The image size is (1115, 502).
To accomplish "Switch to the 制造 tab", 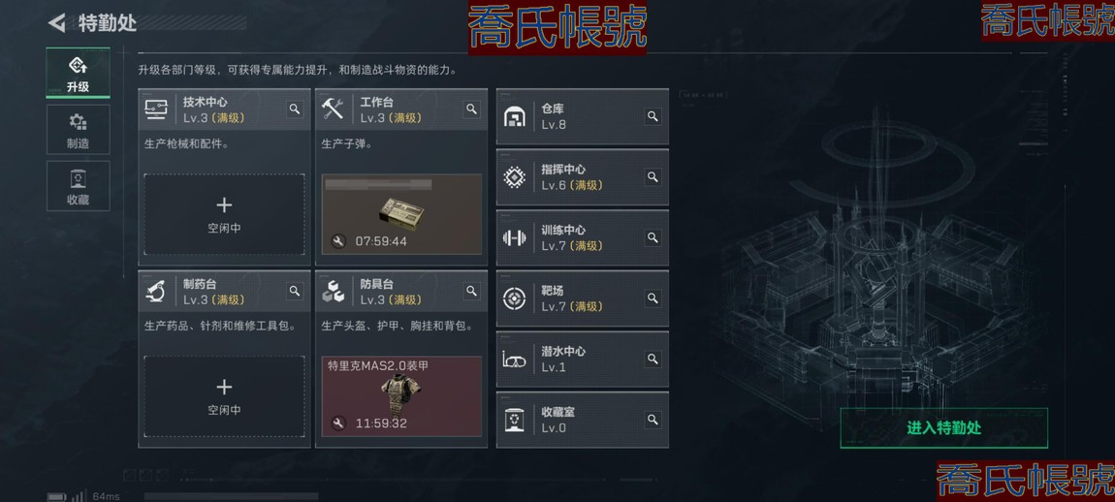I will (x=79, y=130).
